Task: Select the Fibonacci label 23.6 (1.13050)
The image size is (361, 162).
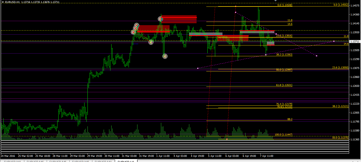Action: point(340,68)
